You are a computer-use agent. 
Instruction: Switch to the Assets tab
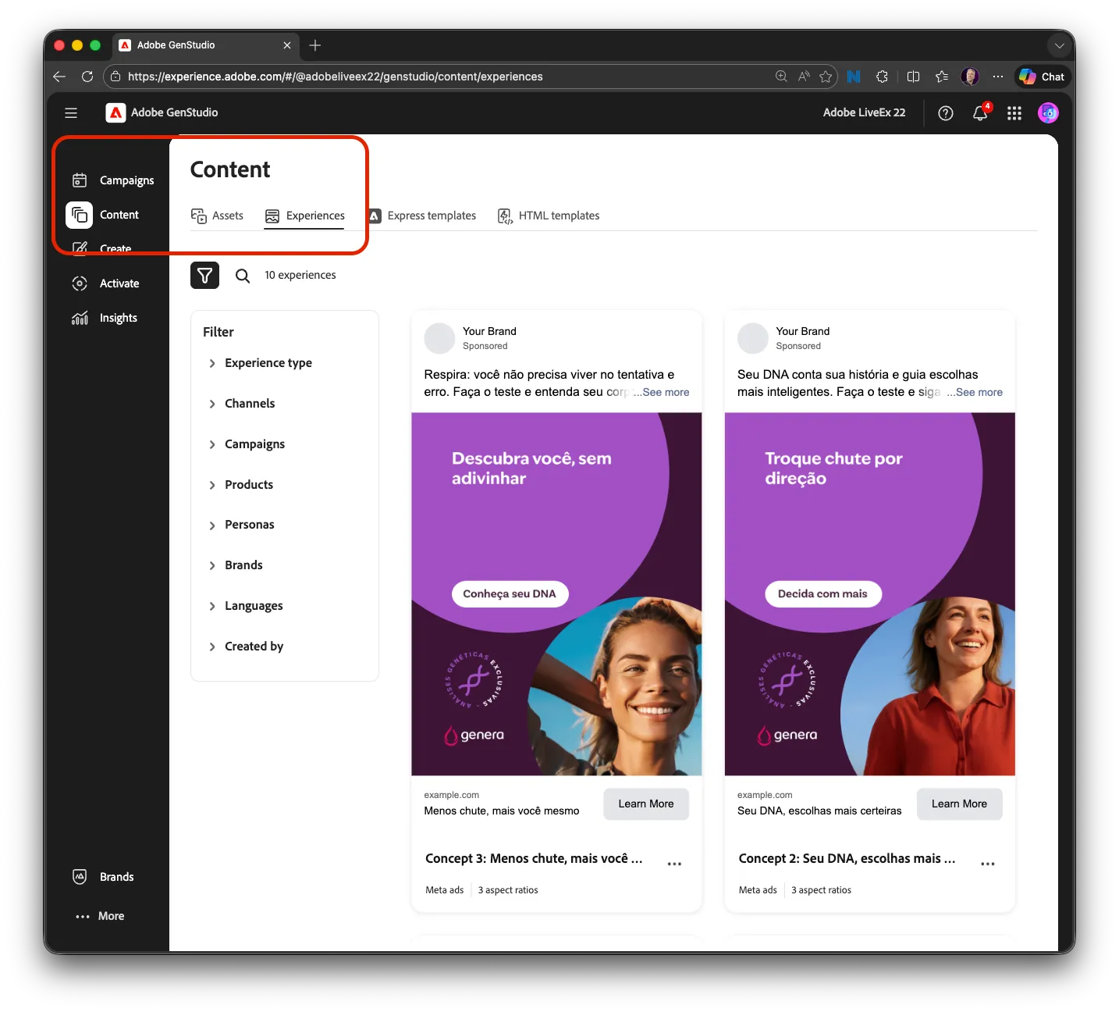point(218,216)
